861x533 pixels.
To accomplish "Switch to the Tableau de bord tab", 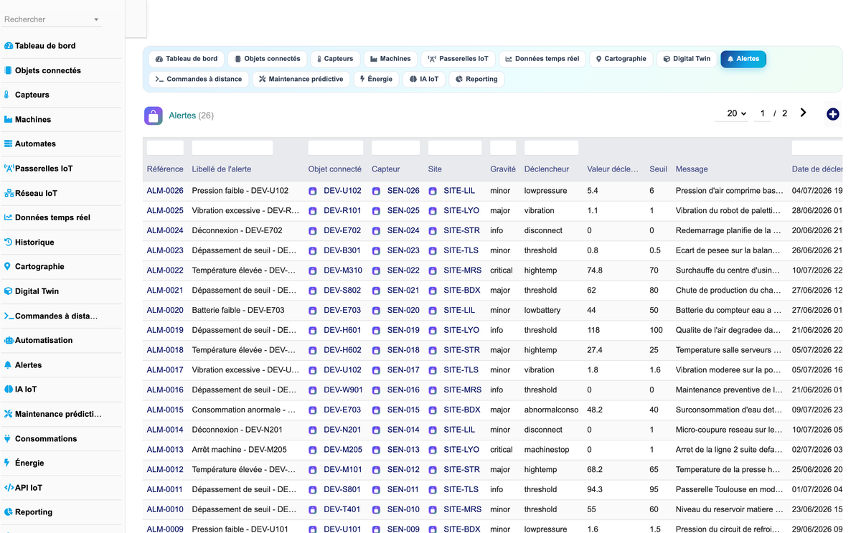I will point(187,59).
